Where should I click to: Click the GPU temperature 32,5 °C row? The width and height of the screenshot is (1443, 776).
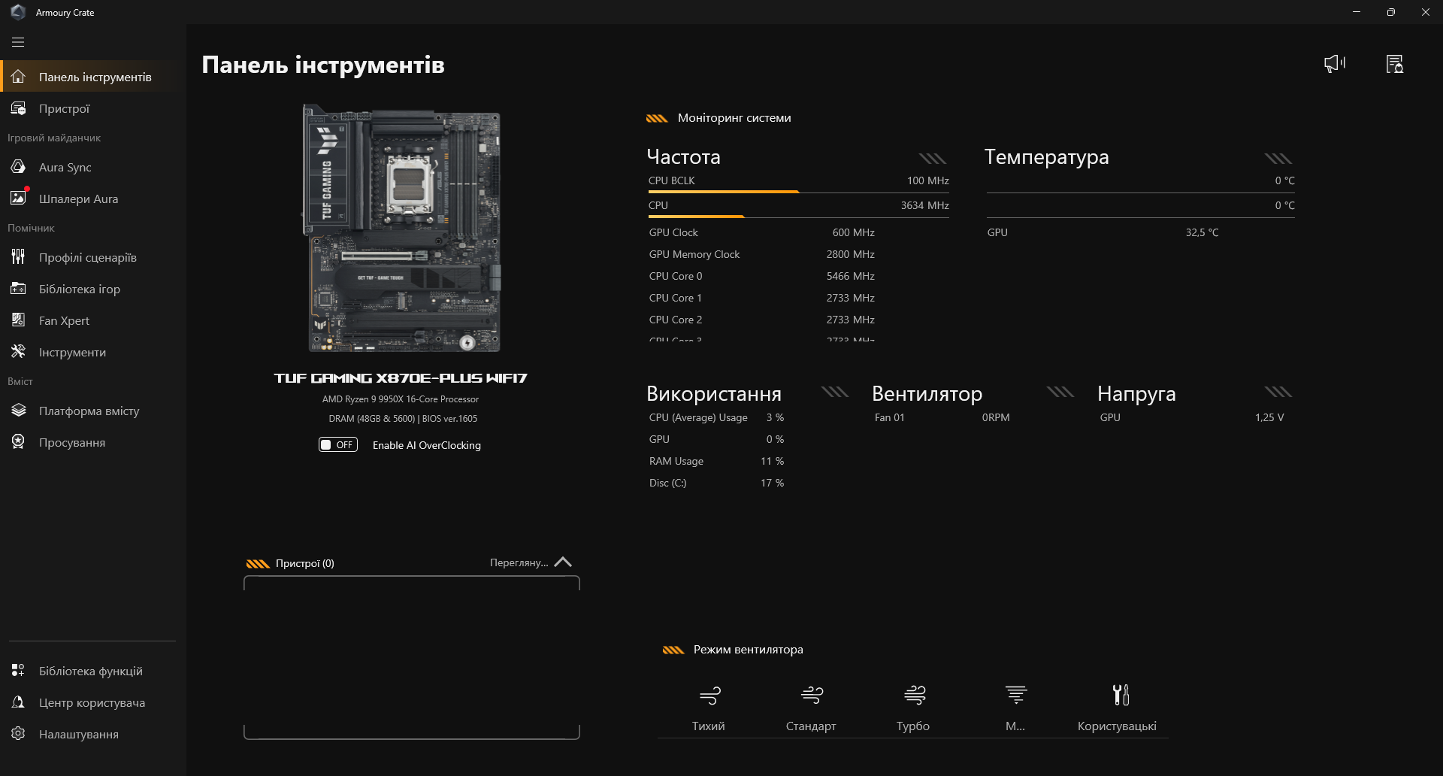tap(1103, 232)
